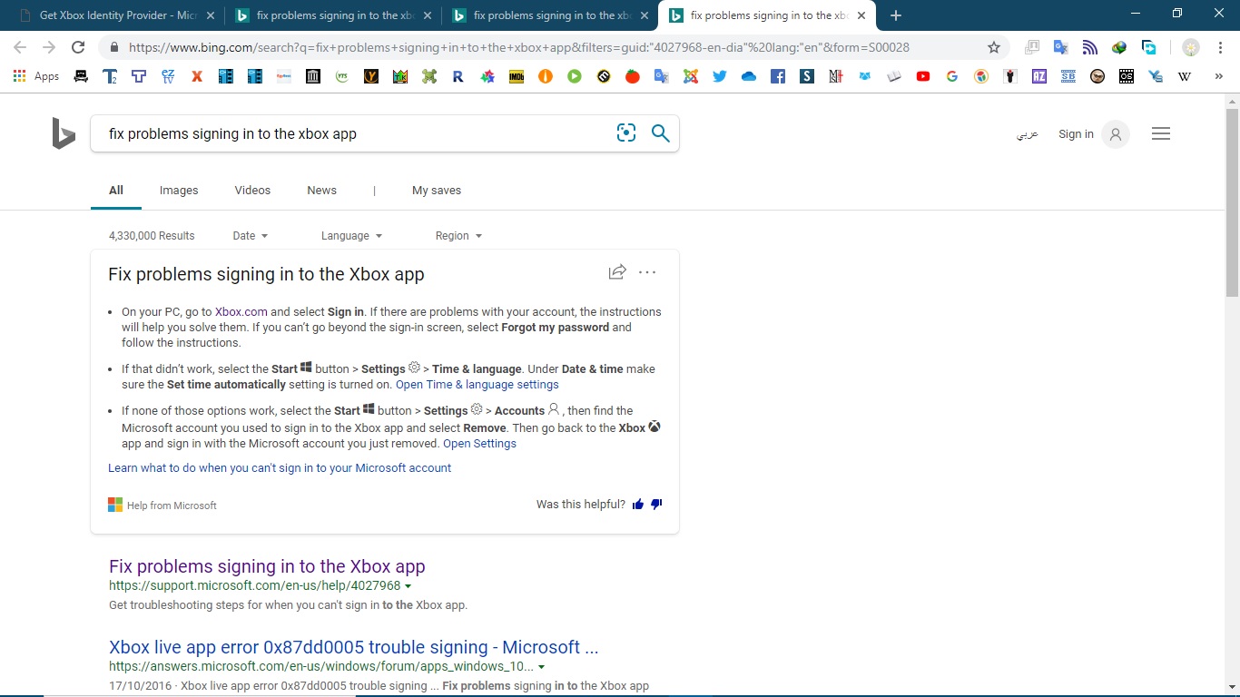Open the YouTube bookmark

pyautogui.click(x=923, y=77)
